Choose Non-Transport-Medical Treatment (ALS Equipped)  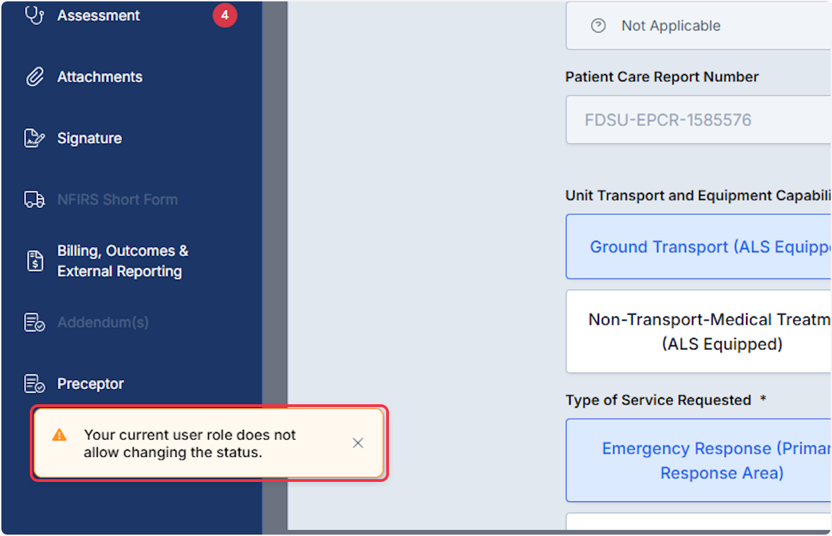tap(699, 331)
